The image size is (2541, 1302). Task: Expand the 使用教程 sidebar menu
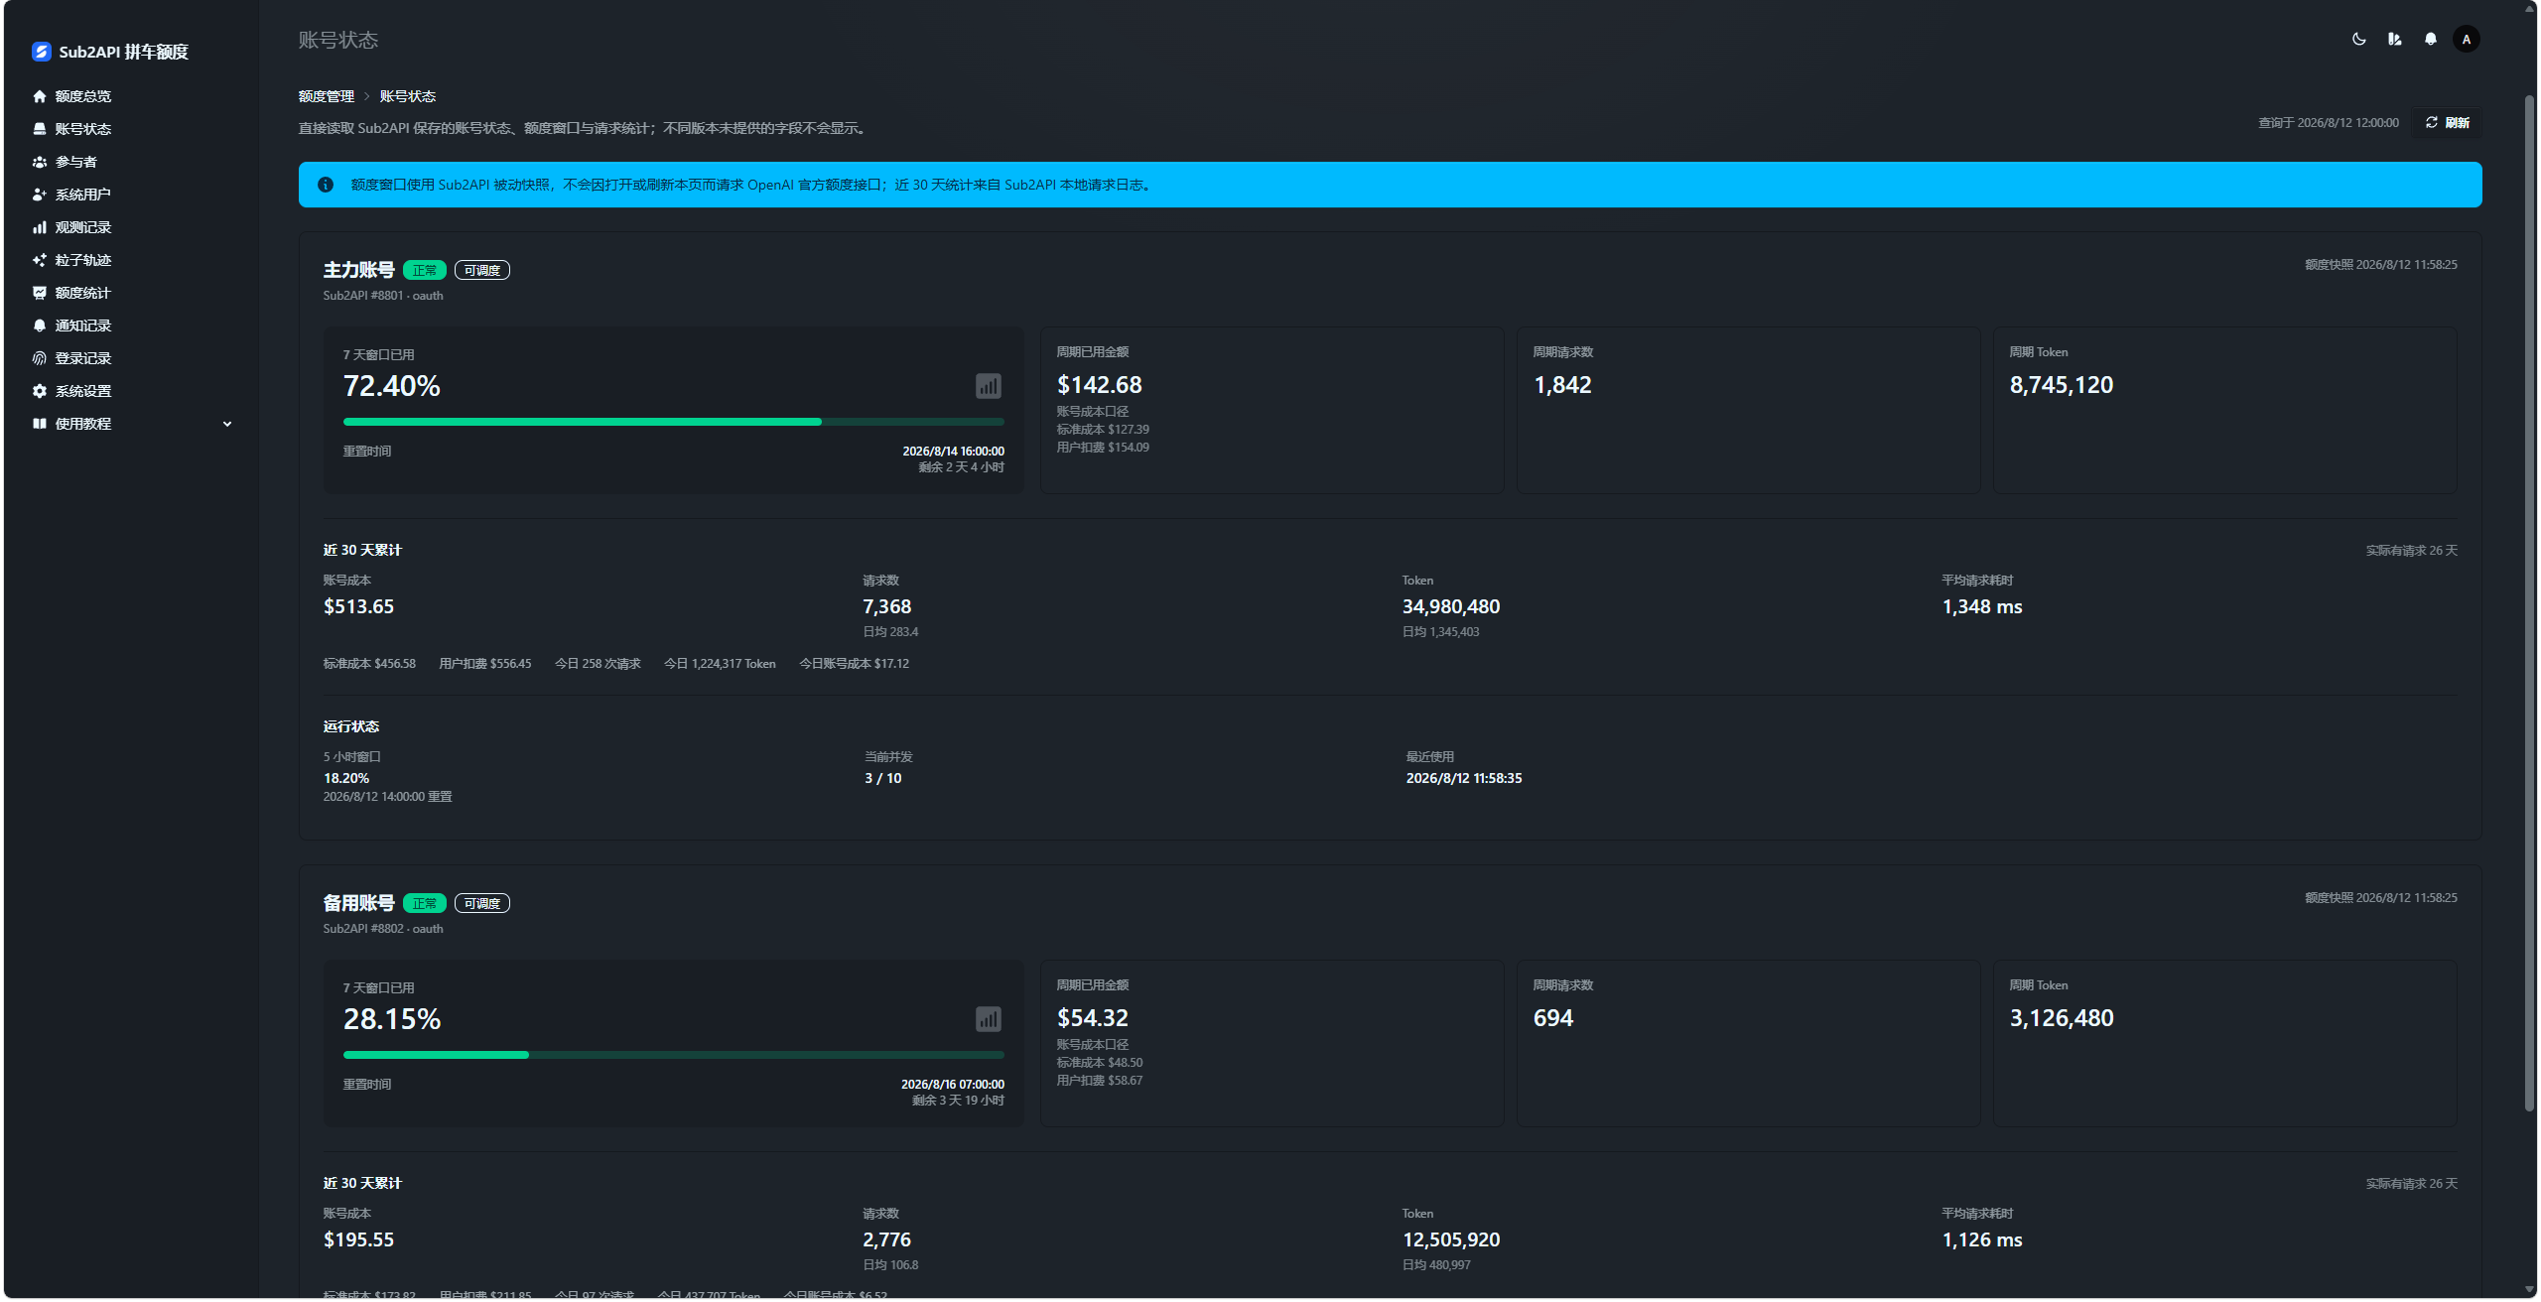tap(131, 424)
